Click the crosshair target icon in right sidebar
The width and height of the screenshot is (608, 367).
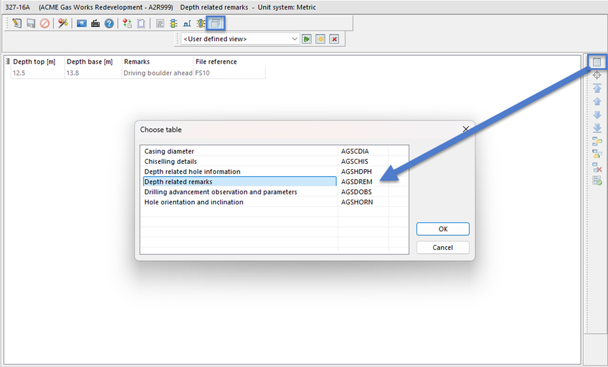click(597, 75)
